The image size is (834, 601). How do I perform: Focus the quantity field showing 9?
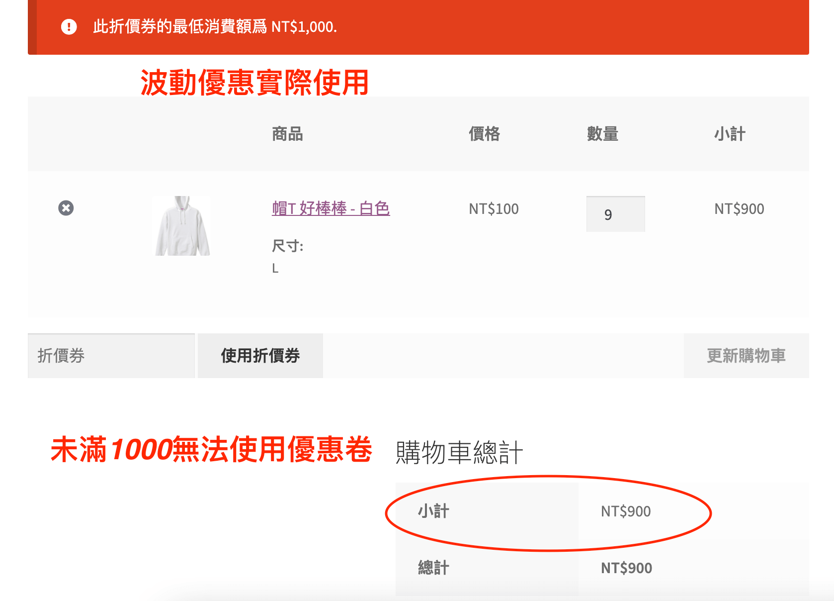coord(615,214)
